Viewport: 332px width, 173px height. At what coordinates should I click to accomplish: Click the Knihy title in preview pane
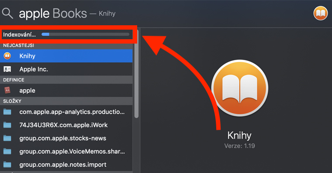click(x=239, y=136)
